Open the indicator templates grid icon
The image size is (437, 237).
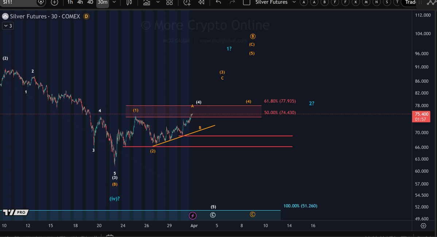169,3
